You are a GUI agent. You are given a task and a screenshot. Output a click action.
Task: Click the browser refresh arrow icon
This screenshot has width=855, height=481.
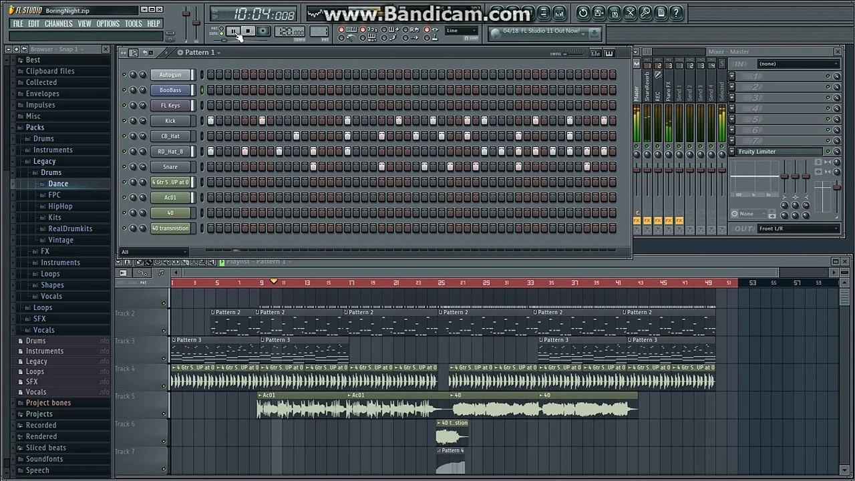point(25,49)
